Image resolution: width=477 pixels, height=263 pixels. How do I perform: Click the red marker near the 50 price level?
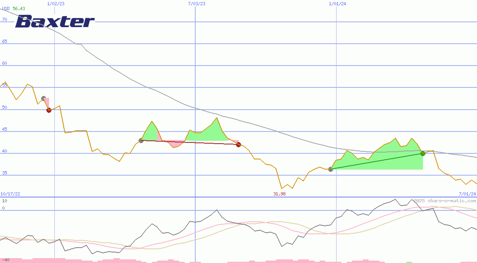click(x=49, y=110)
